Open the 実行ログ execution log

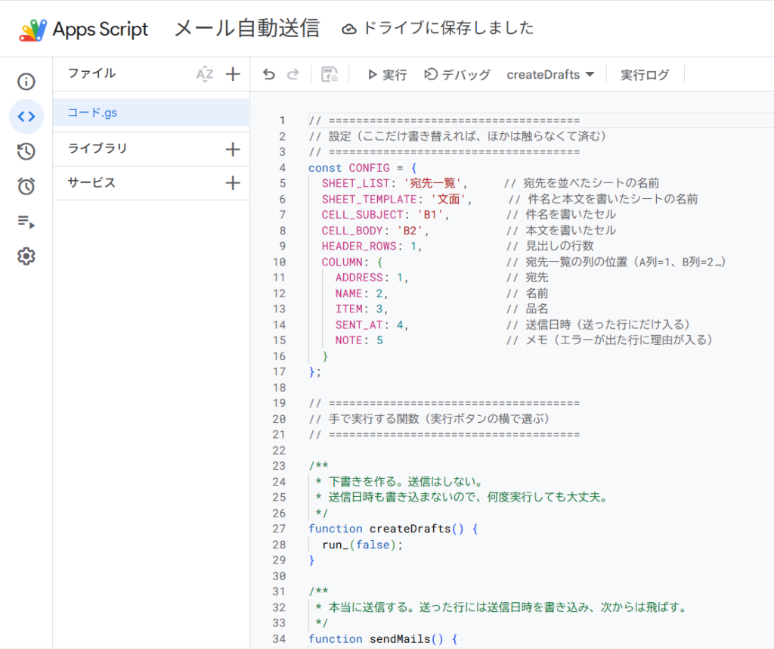645,75
